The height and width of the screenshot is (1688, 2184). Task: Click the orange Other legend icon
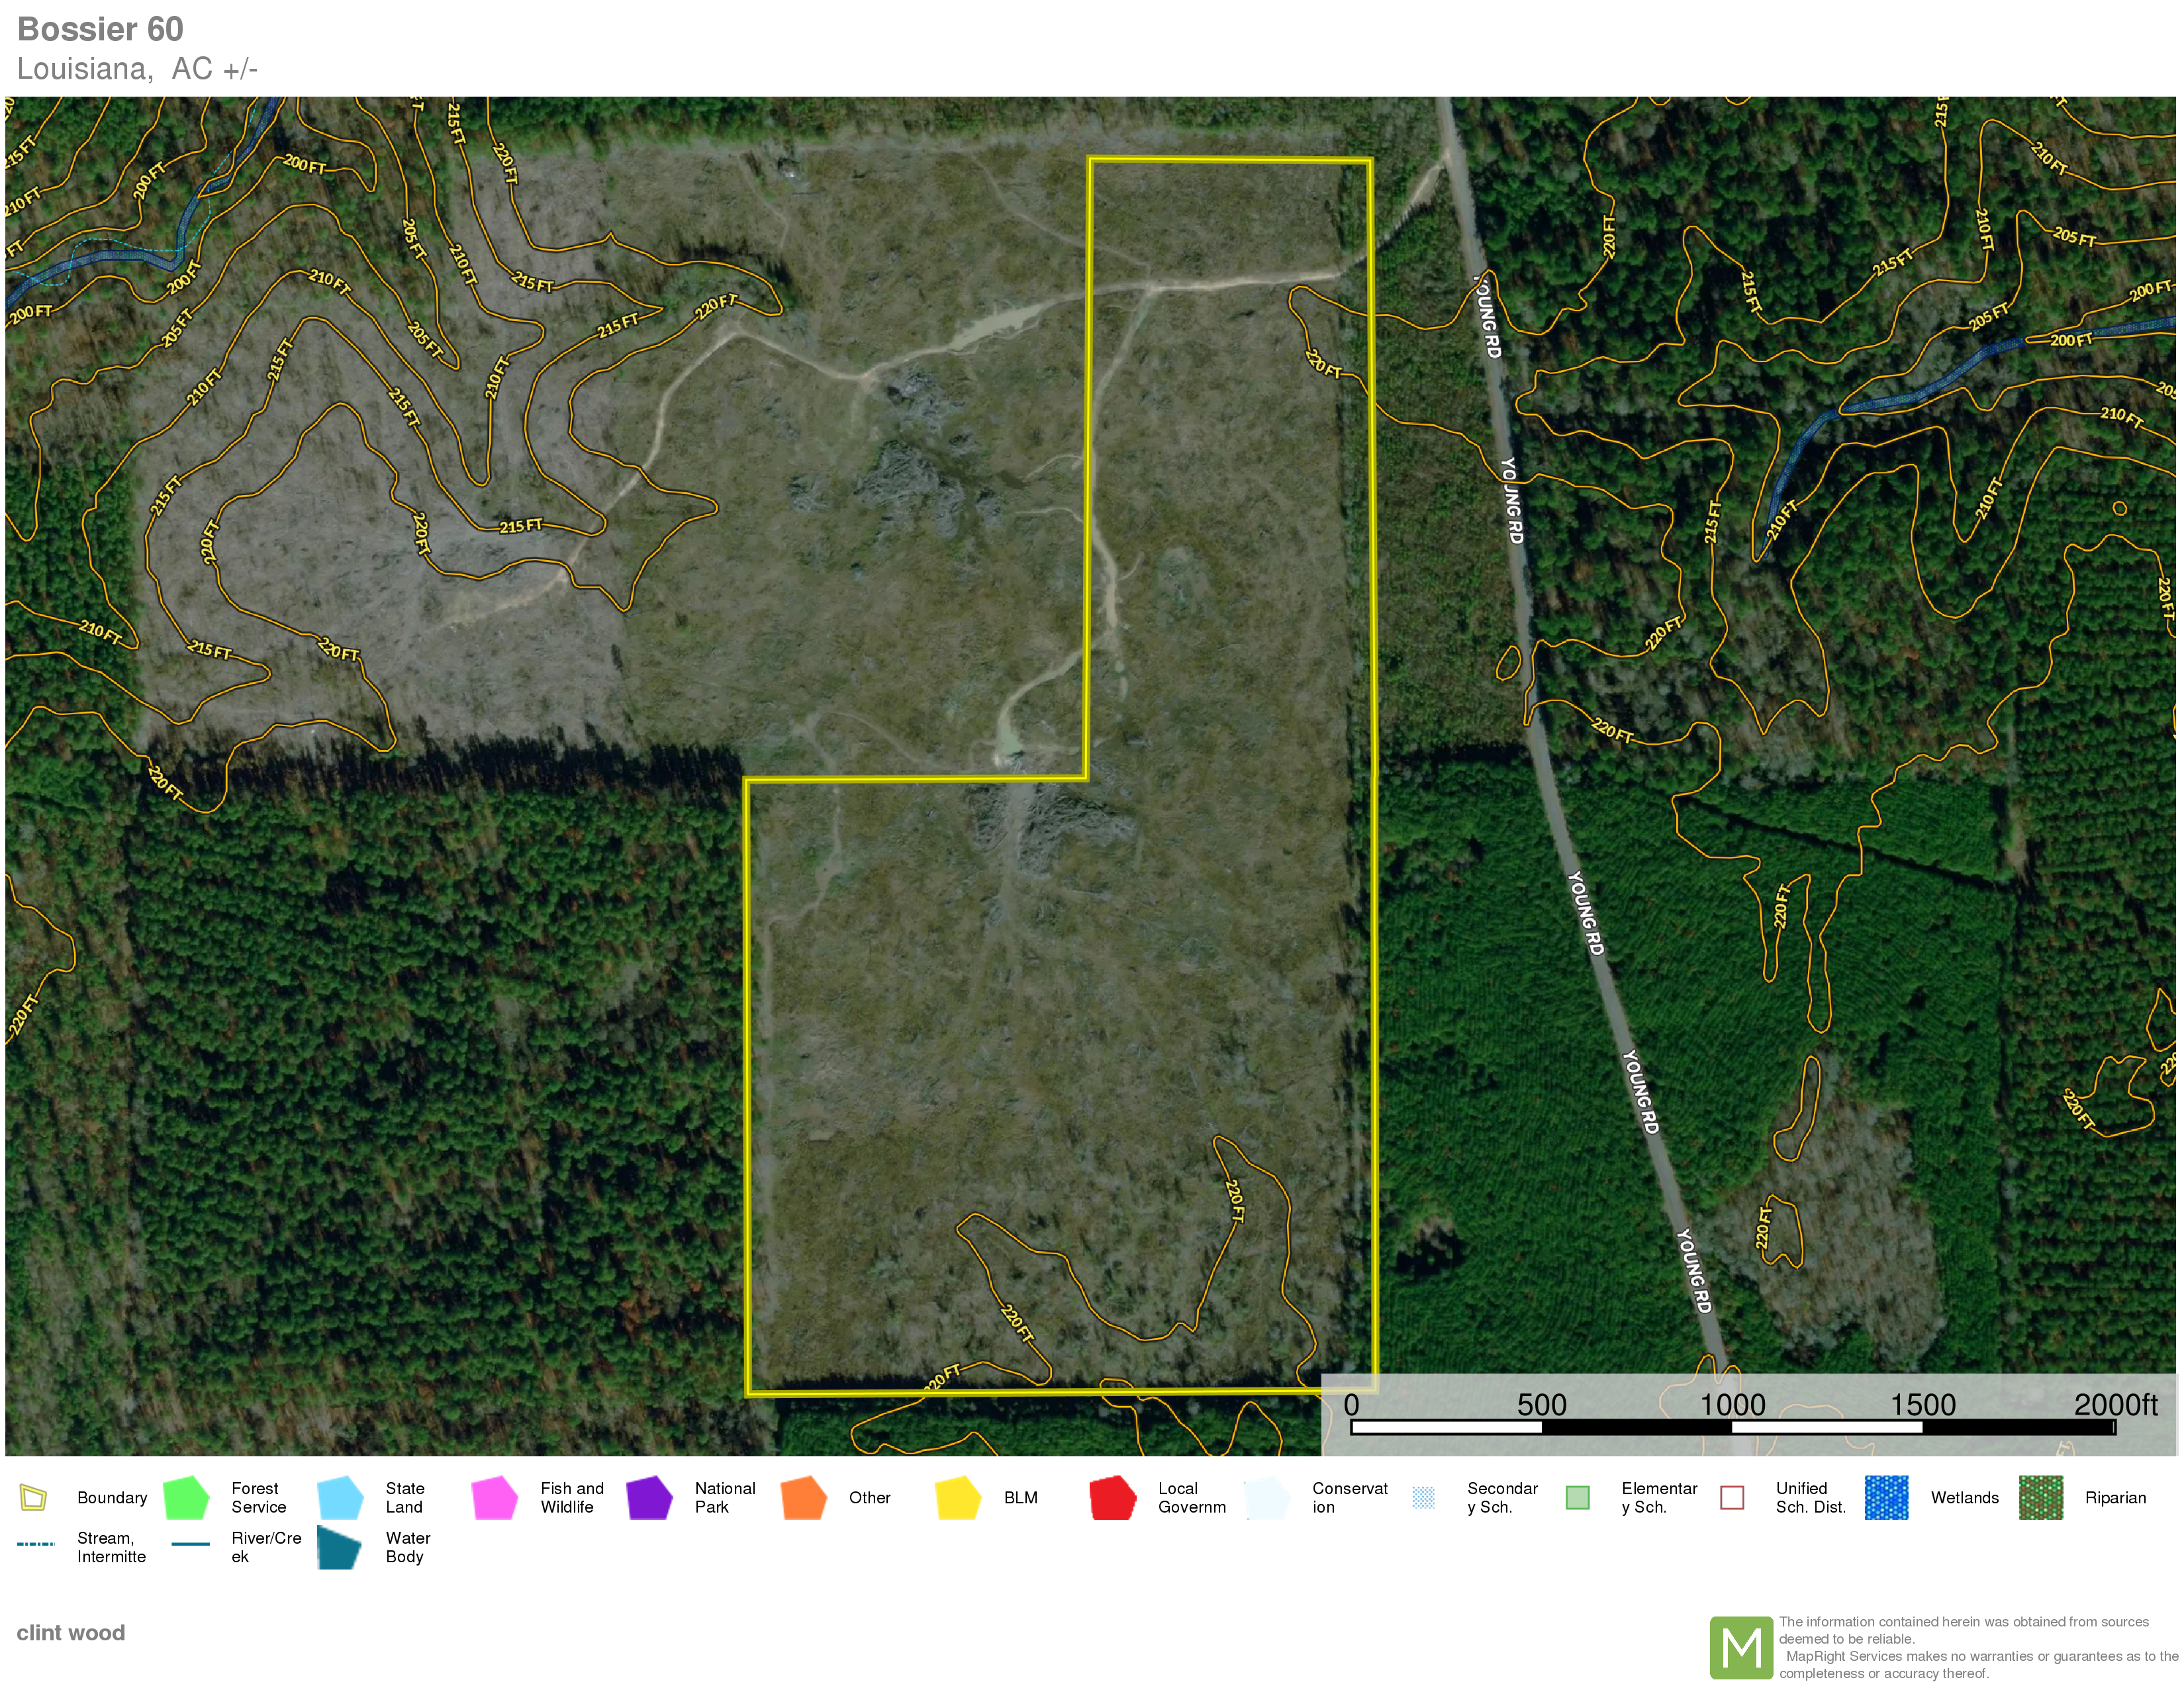803,1497
